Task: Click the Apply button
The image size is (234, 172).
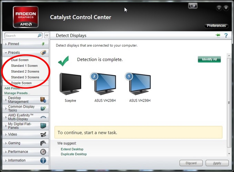Action: 217,163
